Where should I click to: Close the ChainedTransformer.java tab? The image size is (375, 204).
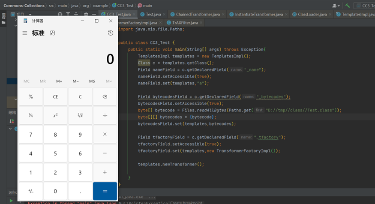point(223,15)
